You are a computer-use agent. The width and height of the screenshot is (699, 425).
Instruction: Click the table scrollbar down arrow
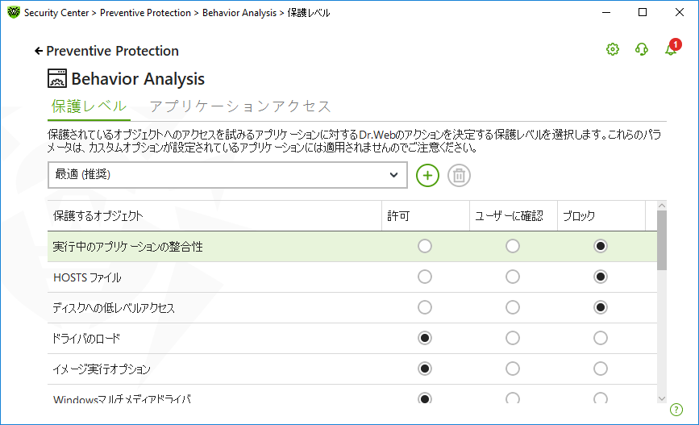click(x=662, y=398)
